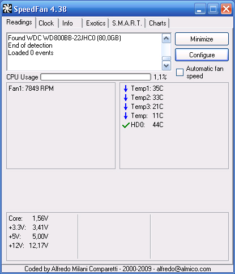Screen dimensions: 235x274
Task: Switch to the Readings tab
Action: [x=19, y=23]
